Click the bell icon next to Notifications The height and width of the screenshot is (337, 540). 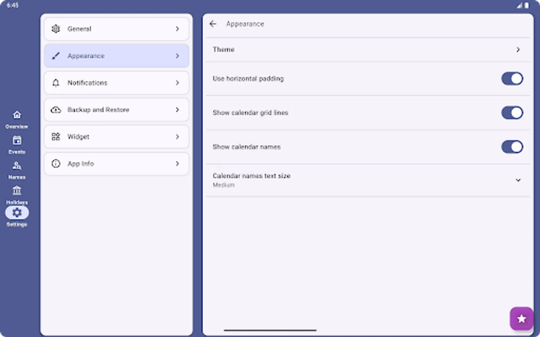55,83
